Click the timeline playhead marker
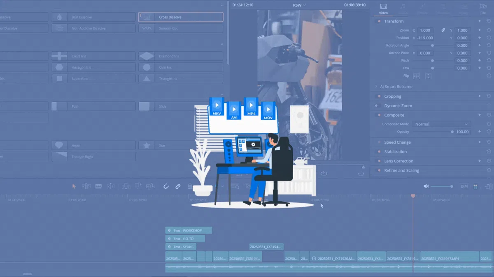The height and width of the screenshot is (277, 494). [413, 196]
